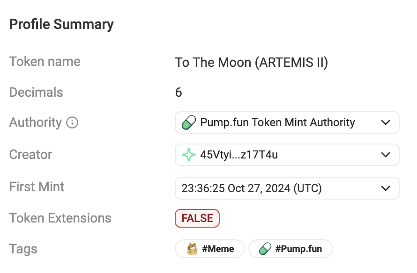Click the Authority field label
Screen dimensions: 417x273
[x=36, y=122]
